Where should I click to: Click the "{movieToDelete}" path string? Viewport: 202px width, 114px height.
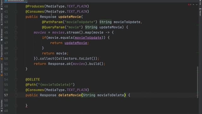pyautogui.click(x=55, y=85)
